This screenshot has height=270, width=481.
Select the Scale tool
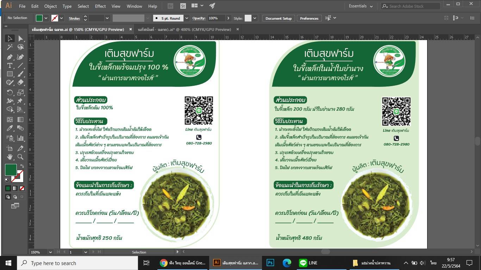pos(20,92)
